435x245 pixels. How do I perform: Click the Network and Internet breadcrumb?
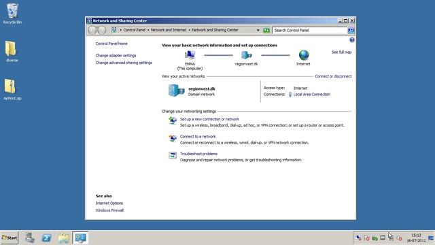169,30
